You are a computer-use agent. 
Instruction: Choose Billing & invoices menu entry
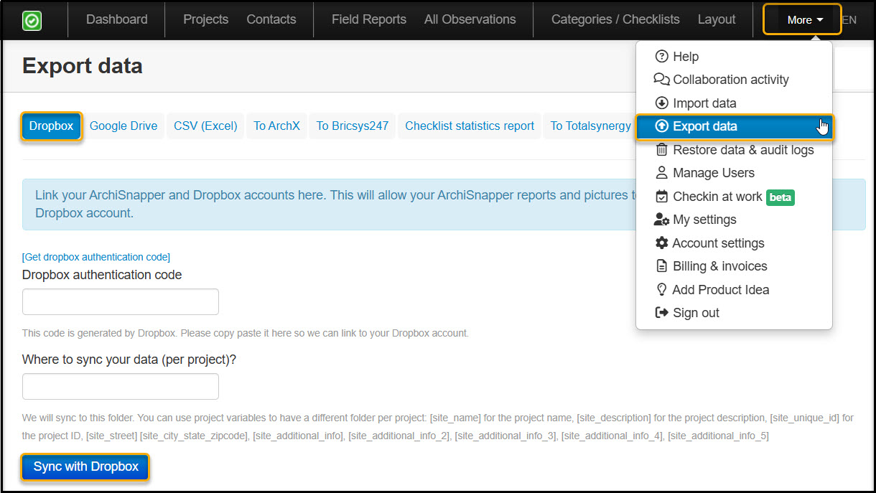tap(734, 266)
